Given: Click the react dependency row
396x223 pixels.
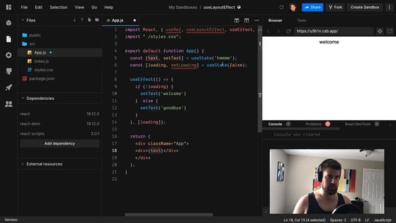Looking at the screenshot, I should 59,114.
